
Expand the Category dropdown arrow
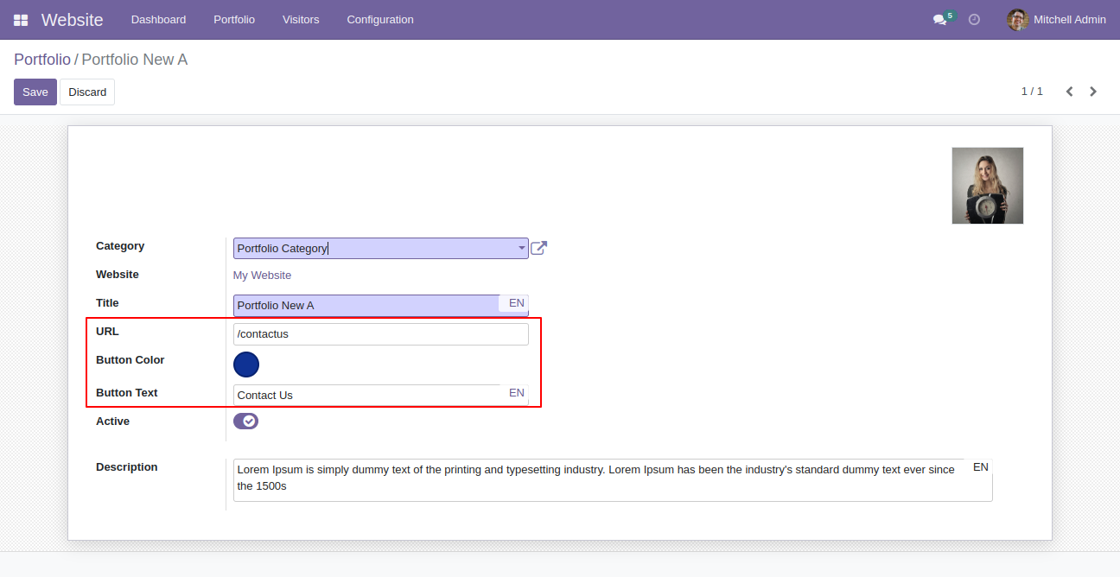tap(522, 249)
